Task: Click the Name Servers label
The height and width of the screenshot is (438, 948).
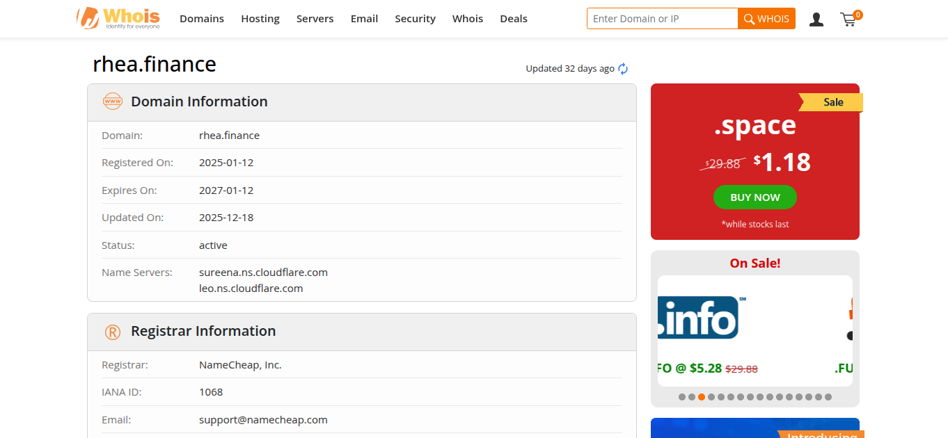Action: coord(137,273)
